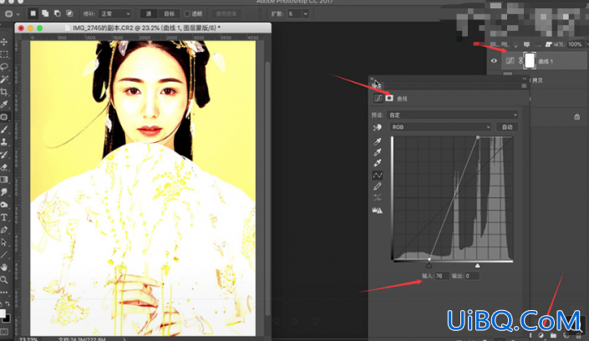The width and height of the screenshot is (589, 341).
Task: Toggle the clipping histogram warning icon
Action: [378, 211]
